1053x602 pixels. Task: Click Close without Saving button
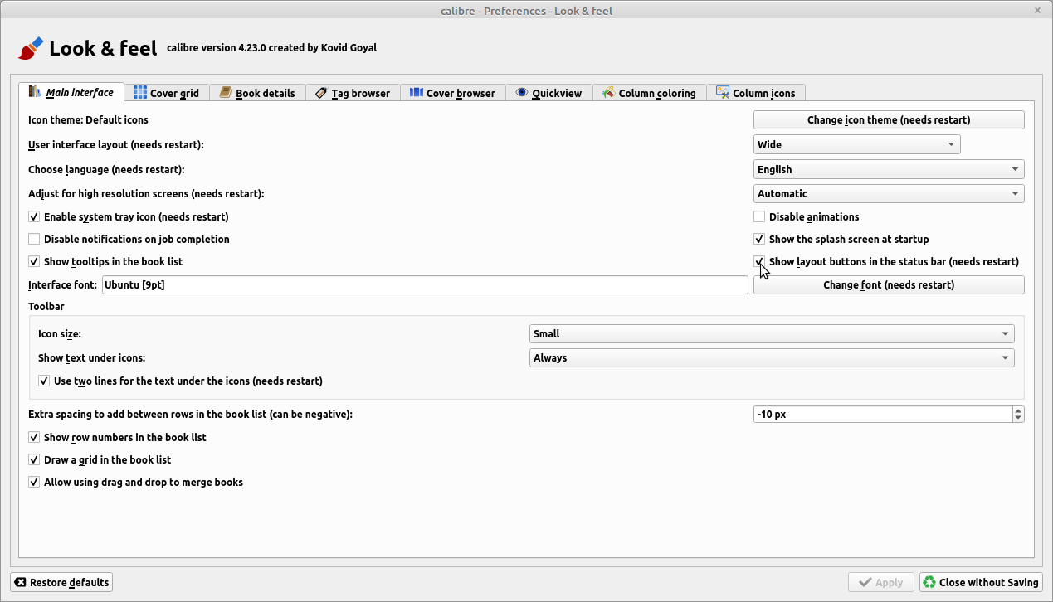[x=981, y=582]
